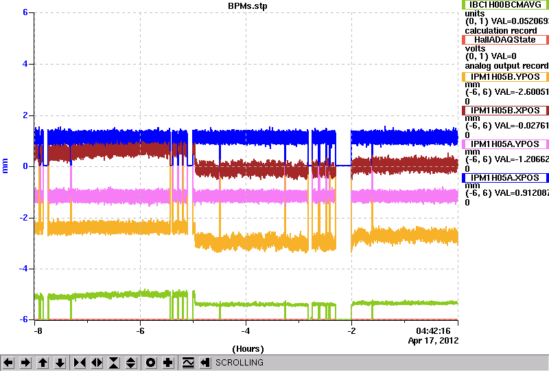The height and width of the screenshot is (371, 549).
Task: Click the VAL=-1.20662 legend value
Action: click(x=520, y=159)
